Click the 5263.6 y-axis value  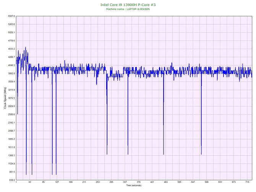(x=11, y=24)
